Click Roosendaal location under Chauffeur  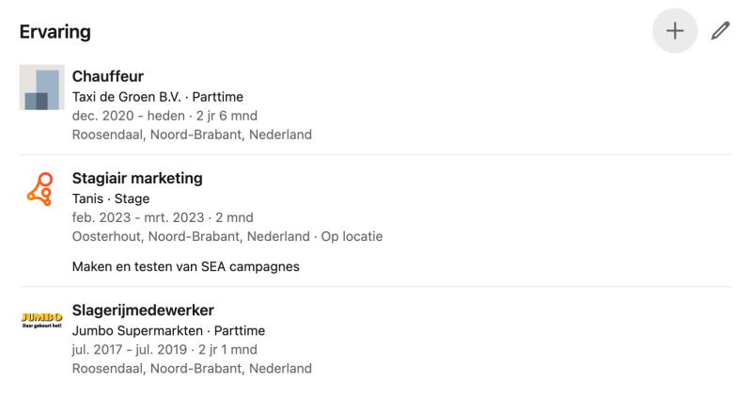(x=191, y=135)
